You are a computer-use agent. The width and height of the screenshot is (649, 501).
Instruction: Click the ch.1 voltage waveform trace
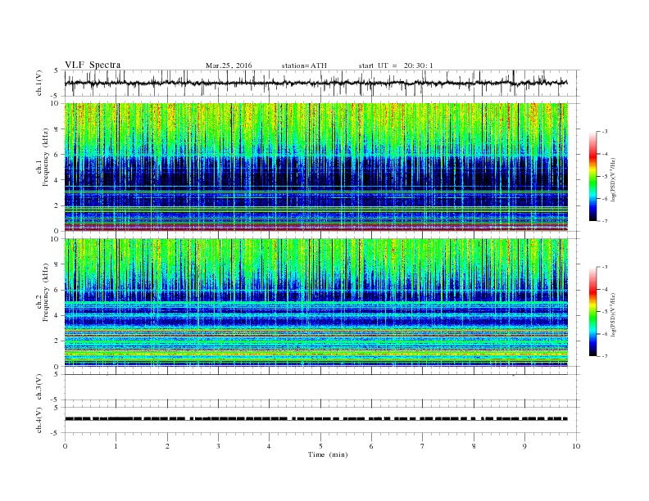pos(315,83)
